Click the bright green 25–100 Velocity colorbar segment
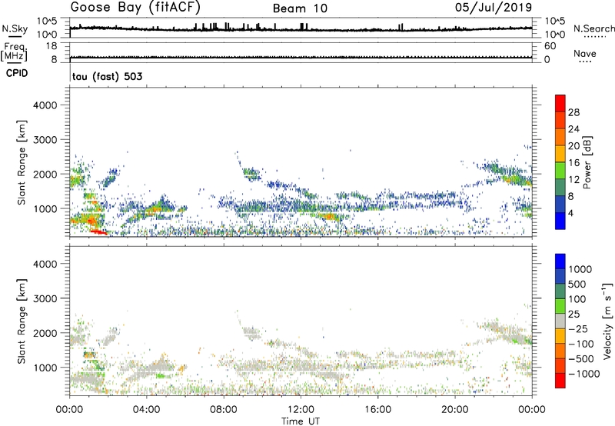Screen dimensions: 615x426 (x=560, y=306)
